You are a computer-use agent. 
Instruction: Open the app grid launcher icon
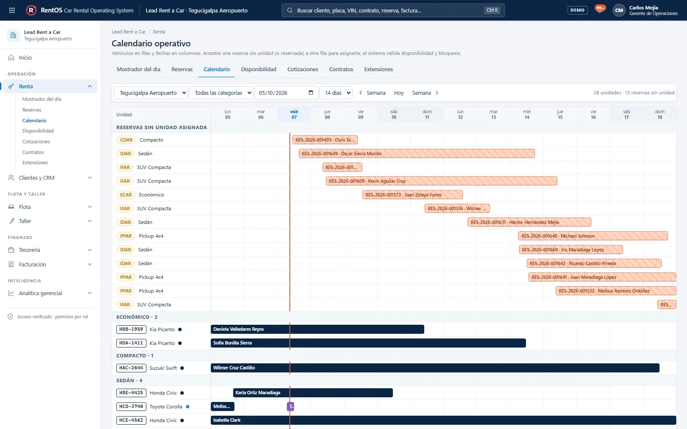12,10
